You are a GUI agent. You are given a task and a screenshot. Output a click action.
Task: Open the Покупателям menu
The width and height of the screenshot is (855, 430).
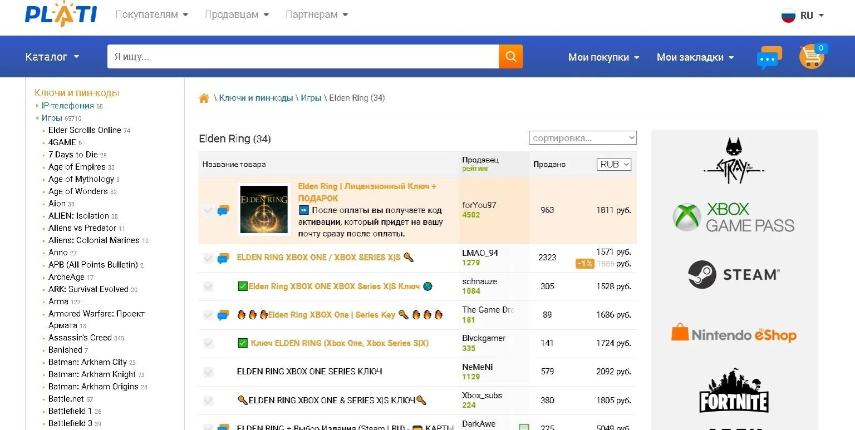[151, 14]
